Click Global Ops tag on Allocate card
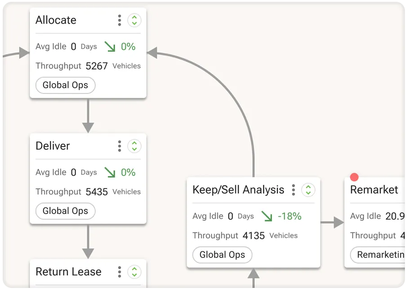Screen dimensions: 409x292 point(65,85)
